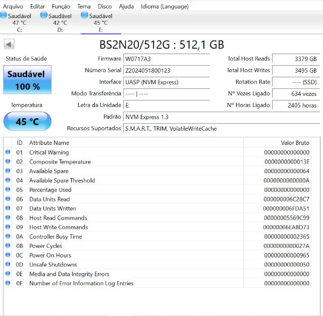The width and height of the screenshot is (323, 316).
Task: Click the 45 °C temperature button
Action: [x=27, y=121]
